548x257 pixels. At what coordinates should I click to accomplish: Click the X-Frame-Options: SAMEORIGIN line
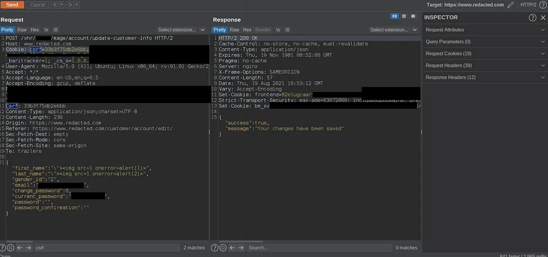tap(259, 72)
